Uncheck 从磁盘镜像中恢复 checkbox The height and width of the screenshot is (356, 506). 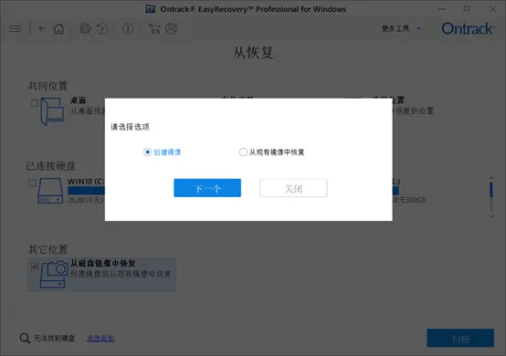(x=35, y=267)
